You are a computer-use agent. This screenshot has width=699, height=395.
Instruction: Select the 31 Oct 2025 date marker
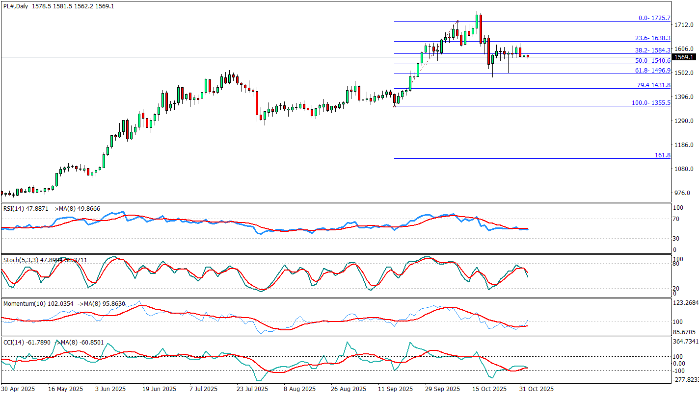[x=537, y=389]
